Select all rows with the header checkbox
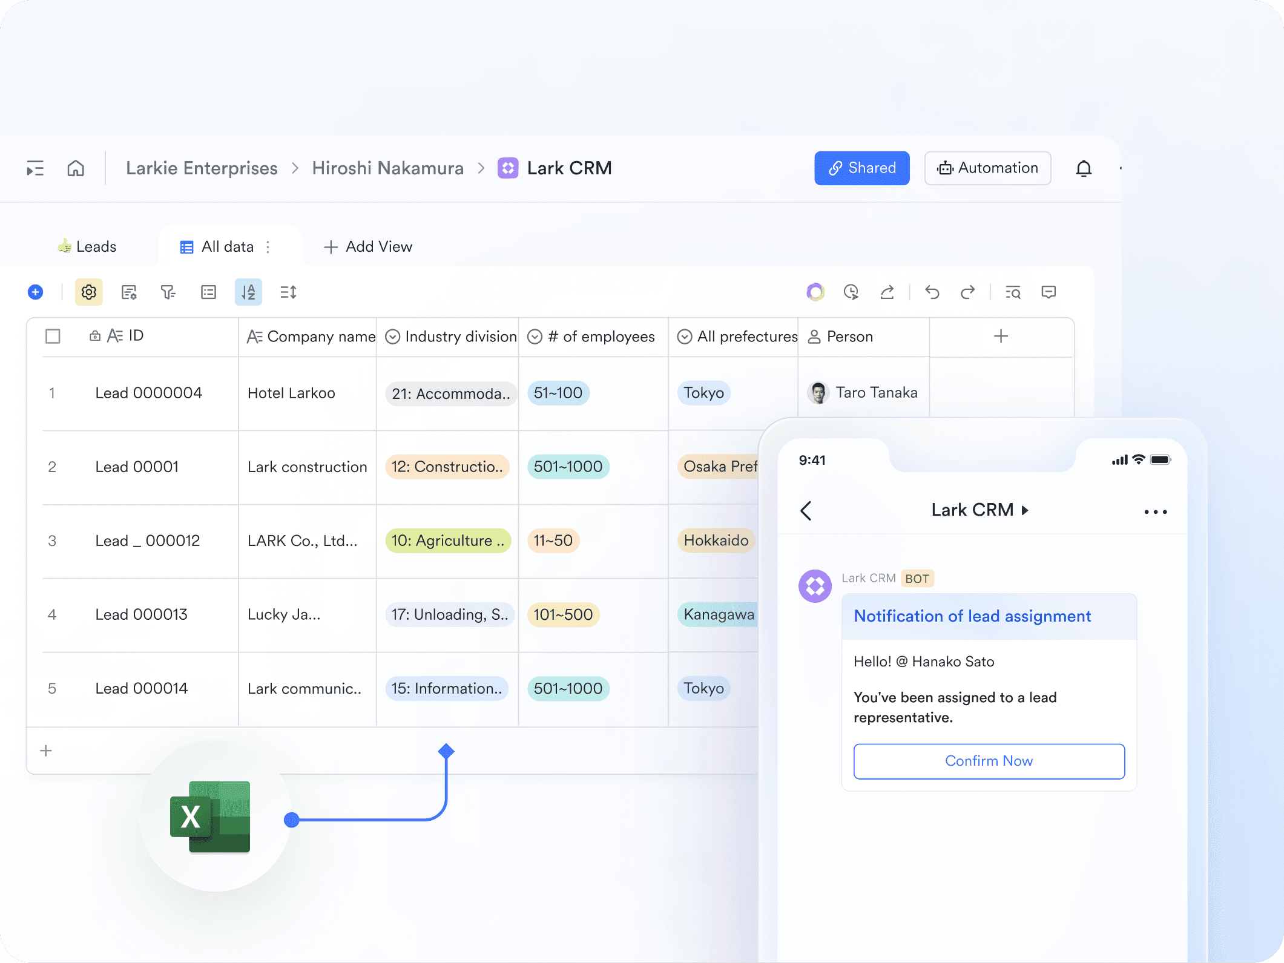This screenshot has width=1284, height=963. pos(53,337)
